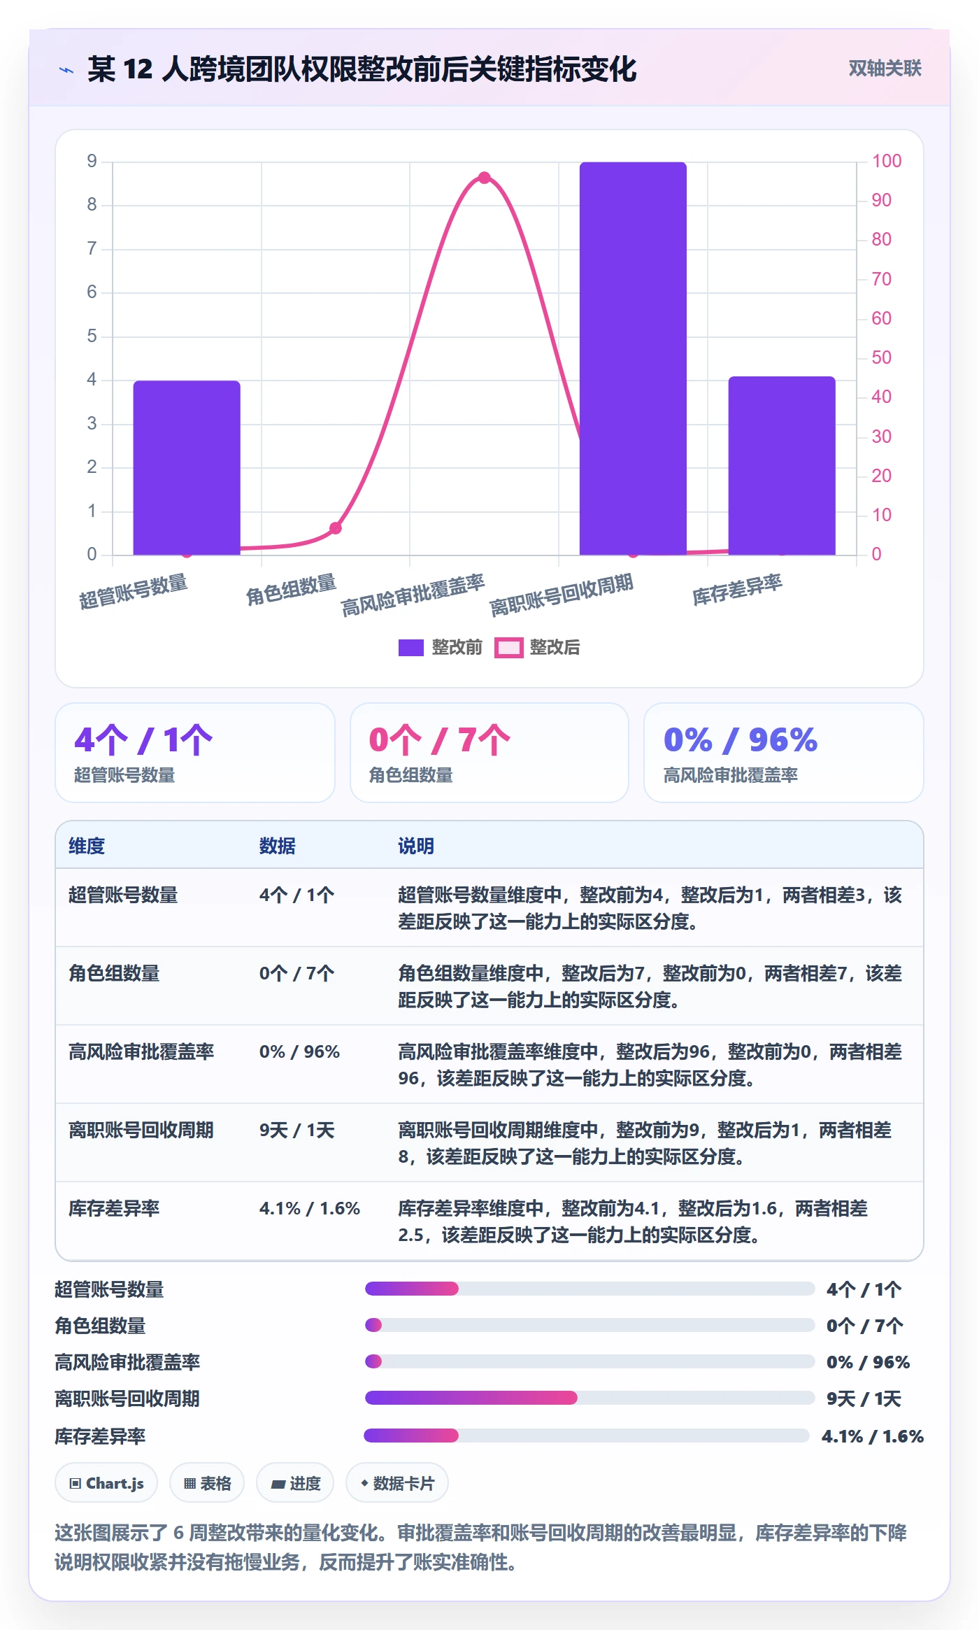979x1630 pixels.
Task: Click the 9天 / 1天 table cell
Action: pyautogui.click(x=297, y=1130)
